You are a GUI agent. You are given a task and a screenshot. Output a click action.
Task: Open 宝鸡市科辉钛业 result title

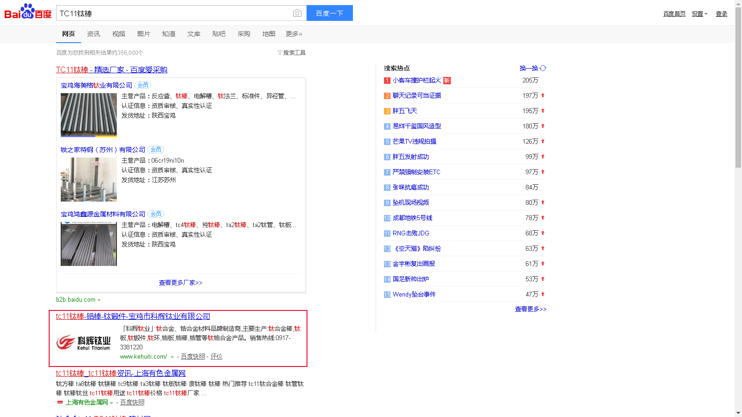(x=133, y=316)
